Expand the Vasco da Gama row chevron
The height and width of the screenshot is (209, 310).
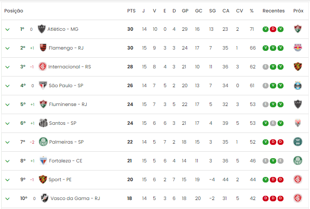click(8, 199)
